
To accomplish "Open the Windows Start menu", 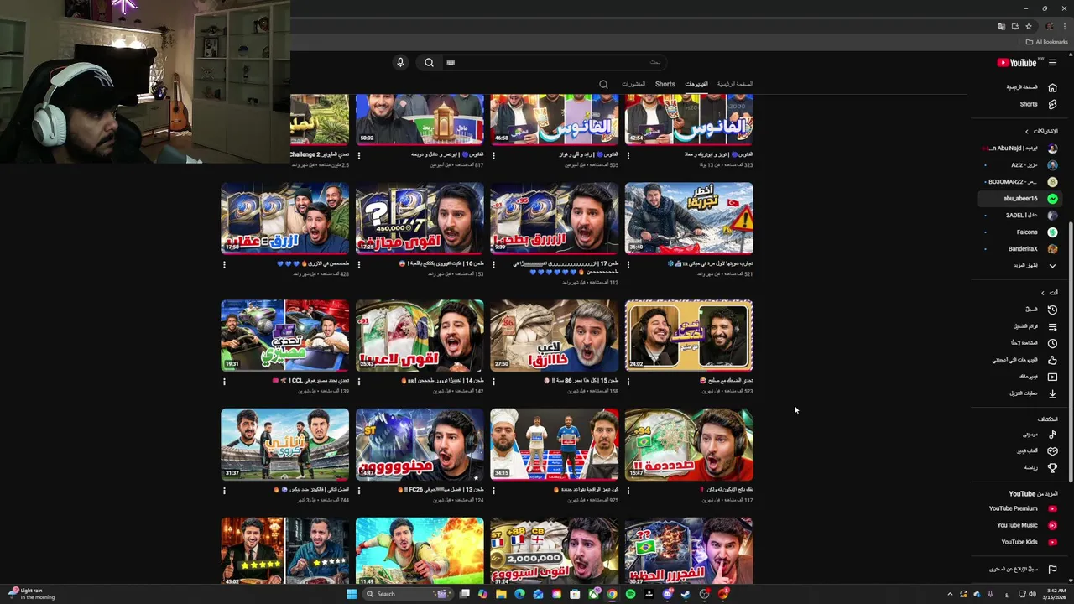I will tap(352, 594).
